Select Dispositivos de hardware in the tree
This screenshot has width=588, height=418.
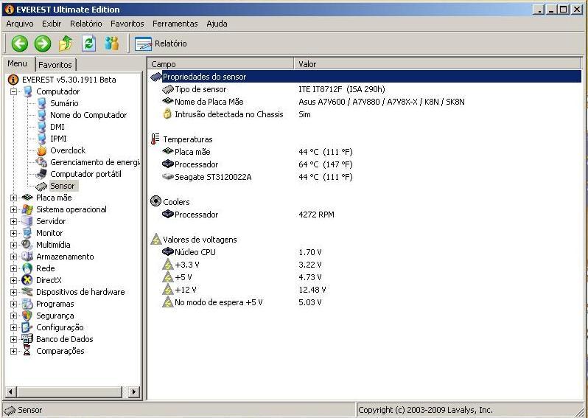[80, 292]
